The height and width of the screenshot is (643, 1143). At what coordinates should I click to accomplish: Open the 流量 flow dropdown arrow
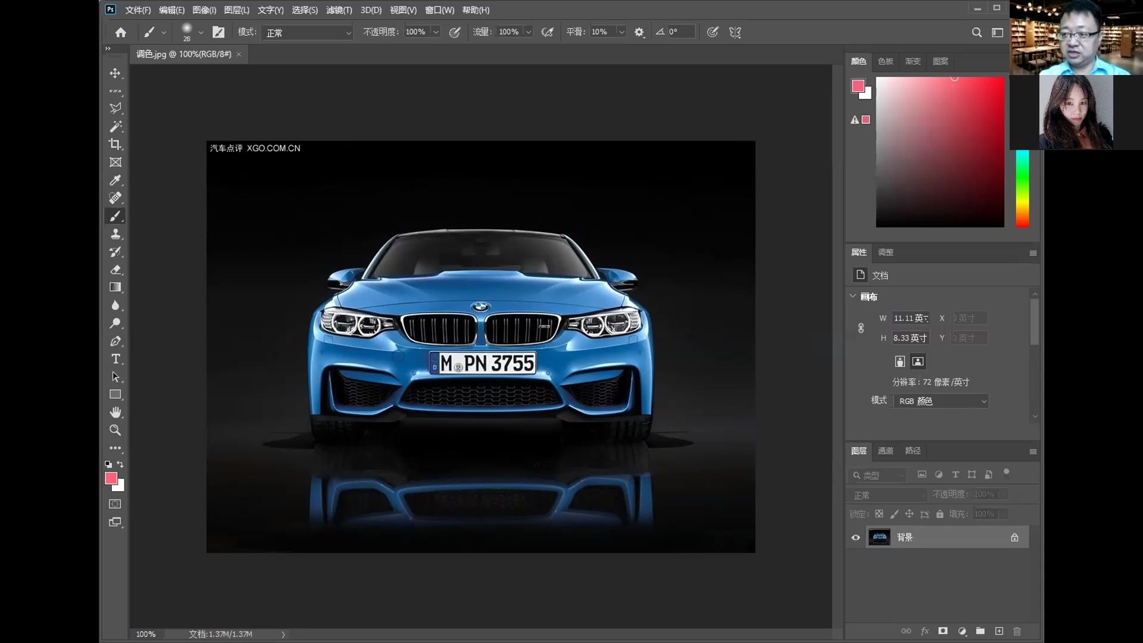(x=528, y=32)
